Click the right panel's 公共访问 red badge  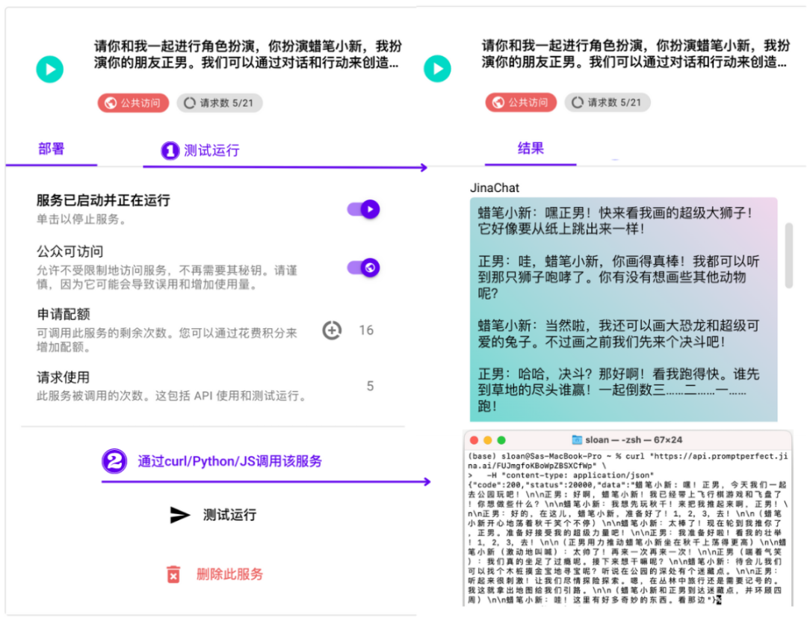521,102
